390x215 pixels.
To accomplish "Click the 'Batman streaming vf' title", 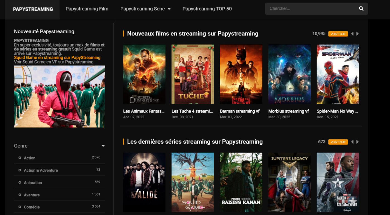I will pyautogui.click(x=240, y=111).
